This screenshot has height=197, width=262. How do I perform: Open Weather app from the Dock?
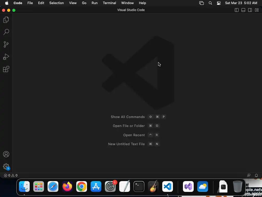(x=203, y=186)
